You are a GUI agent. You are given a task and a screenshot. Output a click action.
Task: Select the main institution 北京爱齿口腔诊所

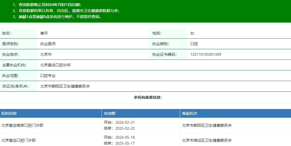point(55,65)
